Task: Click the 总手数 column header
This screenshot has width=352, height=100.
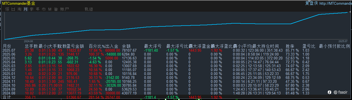Action: (31, 46)
